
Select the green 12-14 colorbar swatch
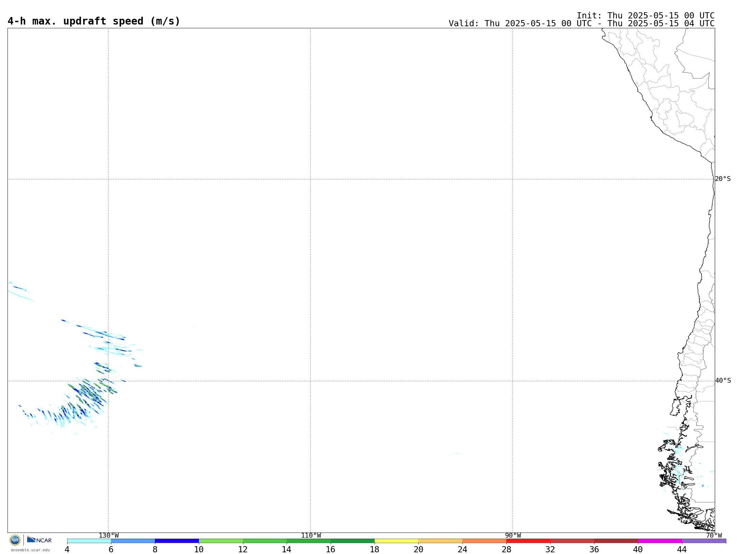point(265,541)
